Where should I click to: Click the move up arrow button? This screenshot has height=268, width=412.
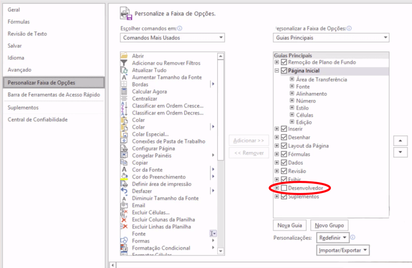pyautogui.click(x=400, y=141)
